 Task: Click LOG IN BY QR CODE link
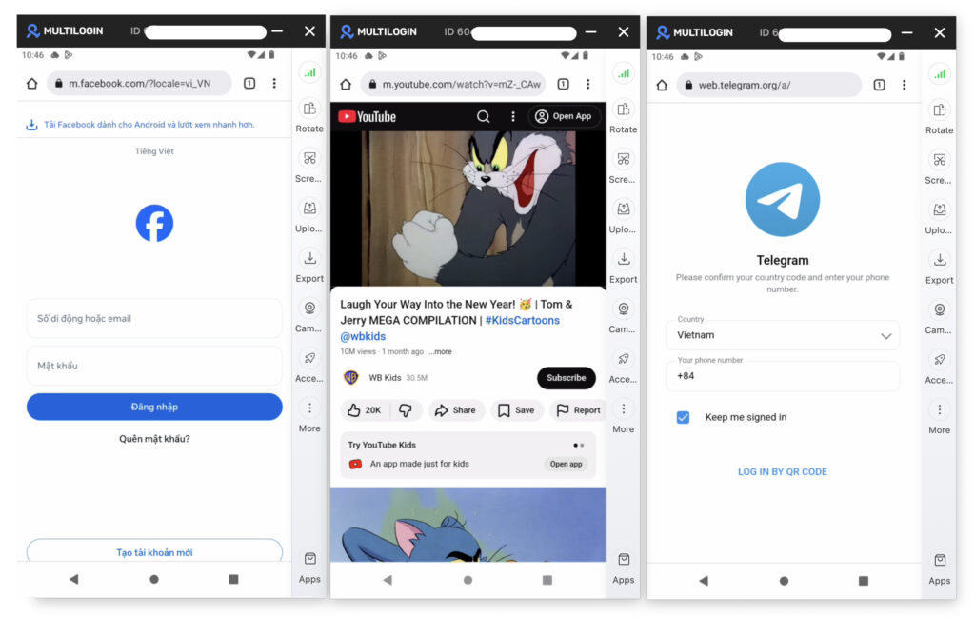click(782, 471)
